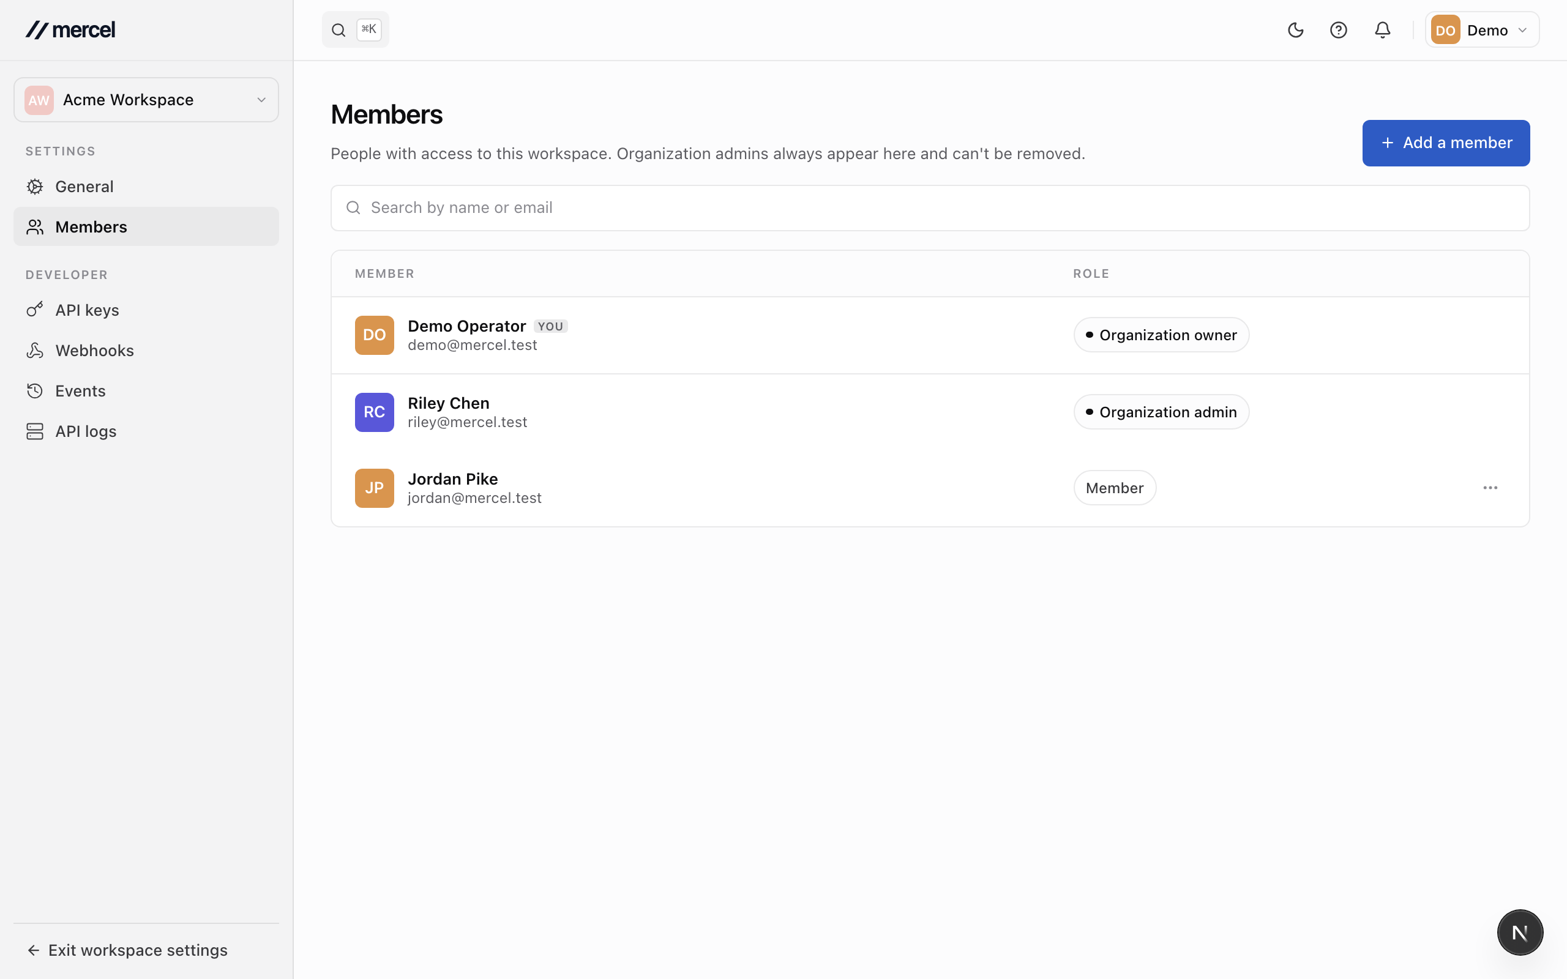Open Webhooks page
The image size is (1567, 979).
coord(146,350)
